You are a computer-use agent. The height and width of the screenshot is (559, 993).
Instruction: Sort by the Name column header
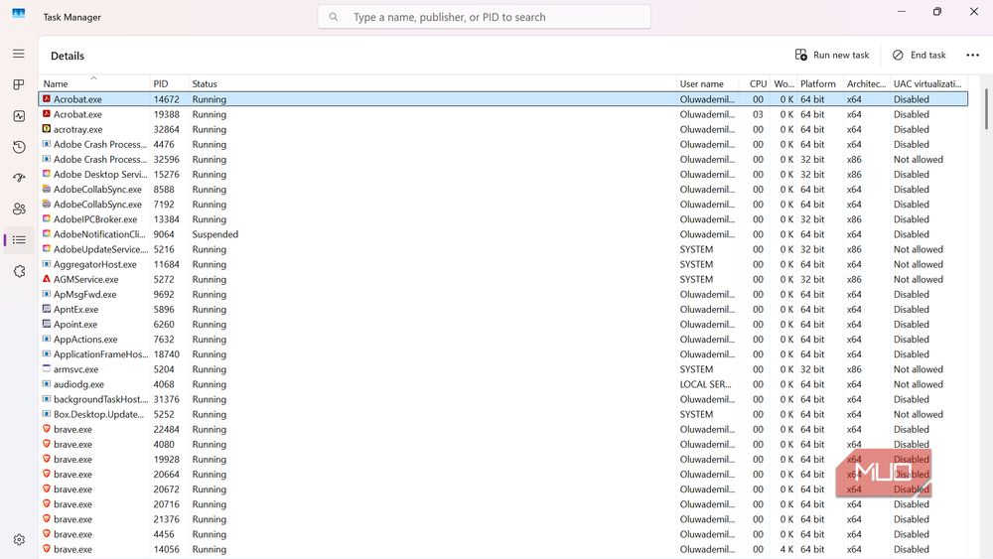(x=95, y=83)
